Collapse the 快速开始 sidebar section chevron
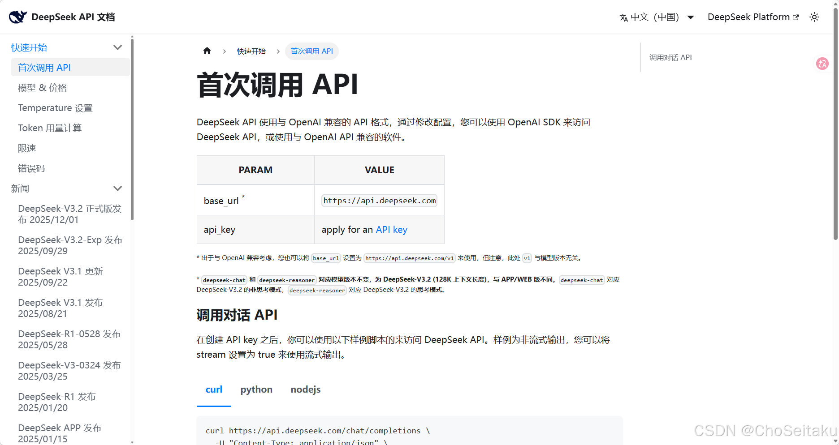The height and width of the screenshot is (445, 839). 118,47
